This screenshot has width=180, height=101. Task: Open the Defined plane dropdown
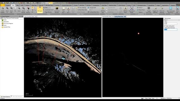[x=172, y=20]
